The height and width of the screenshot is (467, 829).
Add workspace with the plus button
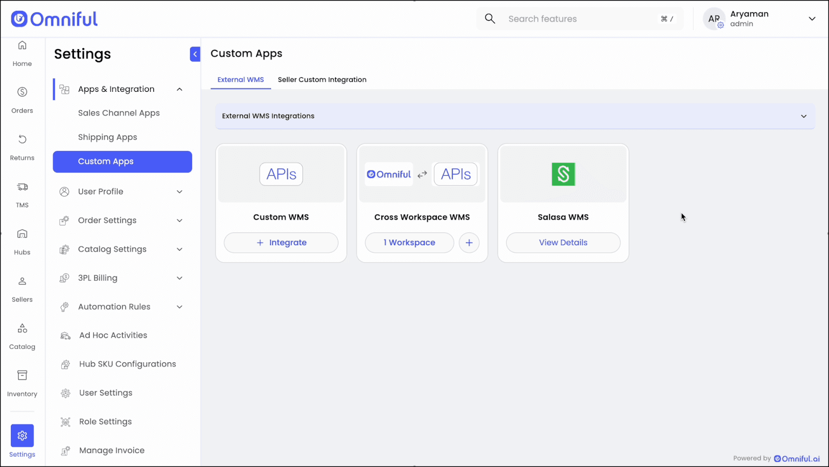pos(469,243)
